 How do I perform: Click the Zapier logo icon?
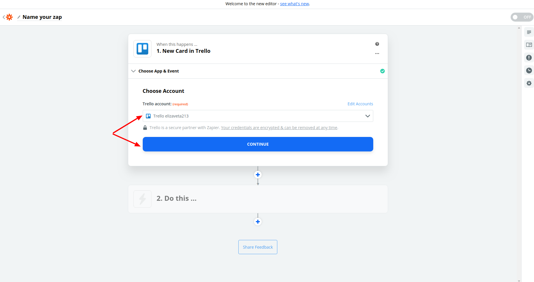[10, 17]
